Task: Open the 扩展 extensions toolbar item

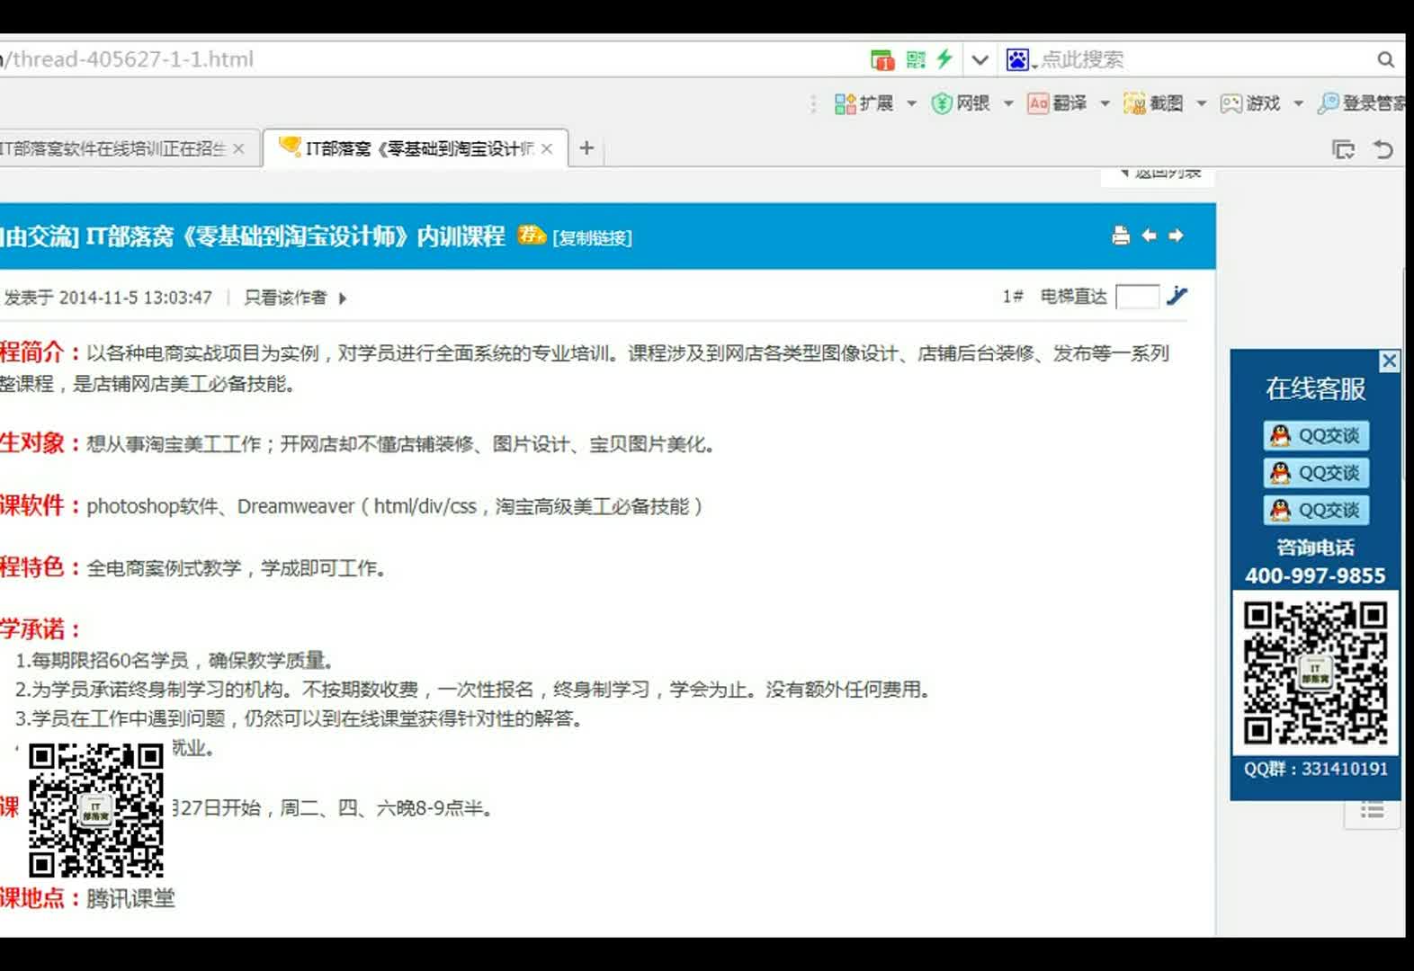Action: point(864,103)
